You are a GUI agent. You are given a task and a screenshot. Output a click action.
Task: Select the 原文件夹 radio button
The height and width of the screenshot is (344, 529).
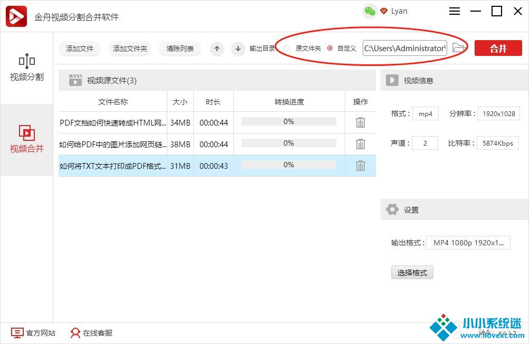[287, 49]
